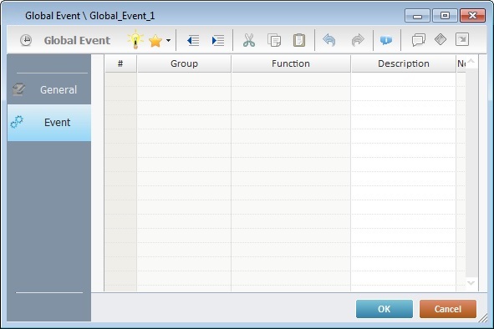Click the Cancel button

point(448,309)
